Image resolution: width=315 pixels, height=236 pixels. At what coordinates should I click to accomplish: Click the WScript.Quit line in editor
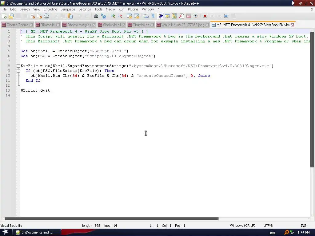tap(35, 90)
